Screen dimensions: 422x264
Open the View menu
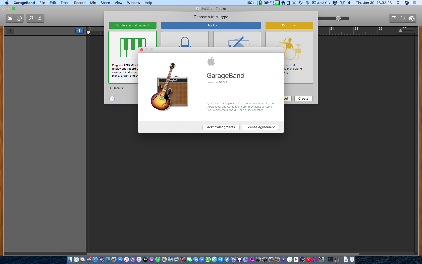119,3
